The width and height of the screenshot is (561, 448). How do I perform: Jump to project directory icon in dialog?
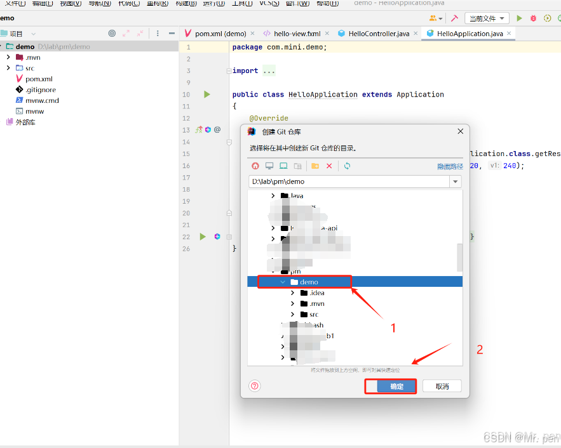pyautogui.click(x=283, y=166)
